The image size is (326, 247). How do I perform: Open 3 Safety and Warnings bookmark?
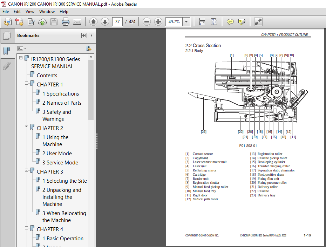(56, 116)
